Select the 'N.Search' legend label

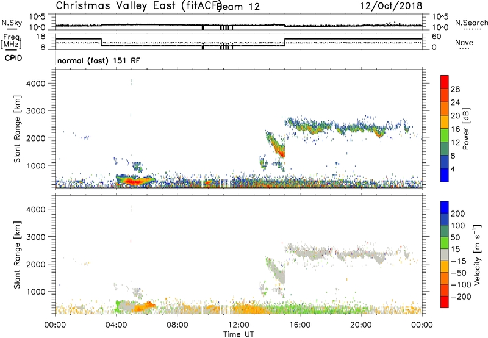pos(471,23)
